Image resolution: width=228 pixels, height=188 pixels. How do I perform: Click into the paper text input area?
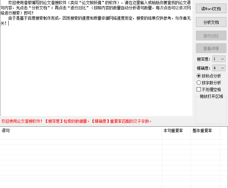coord(96,58)
